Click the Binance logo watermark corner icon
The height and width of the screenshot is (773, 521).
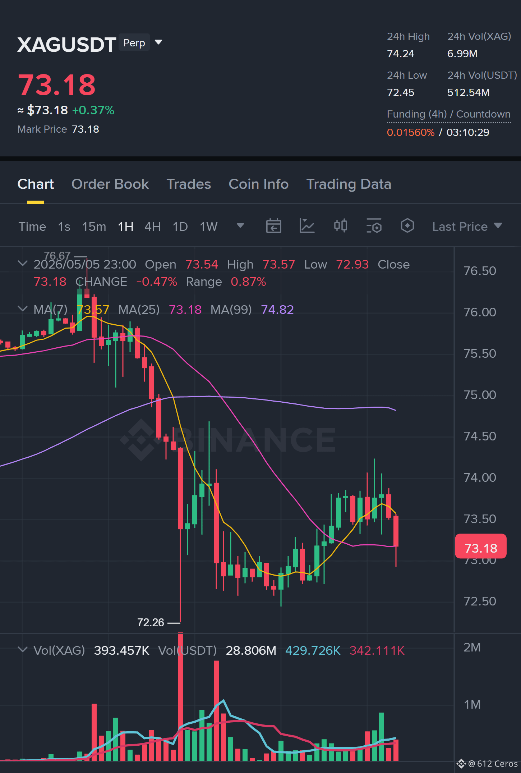pyautogui.click(x=461, y=764)
